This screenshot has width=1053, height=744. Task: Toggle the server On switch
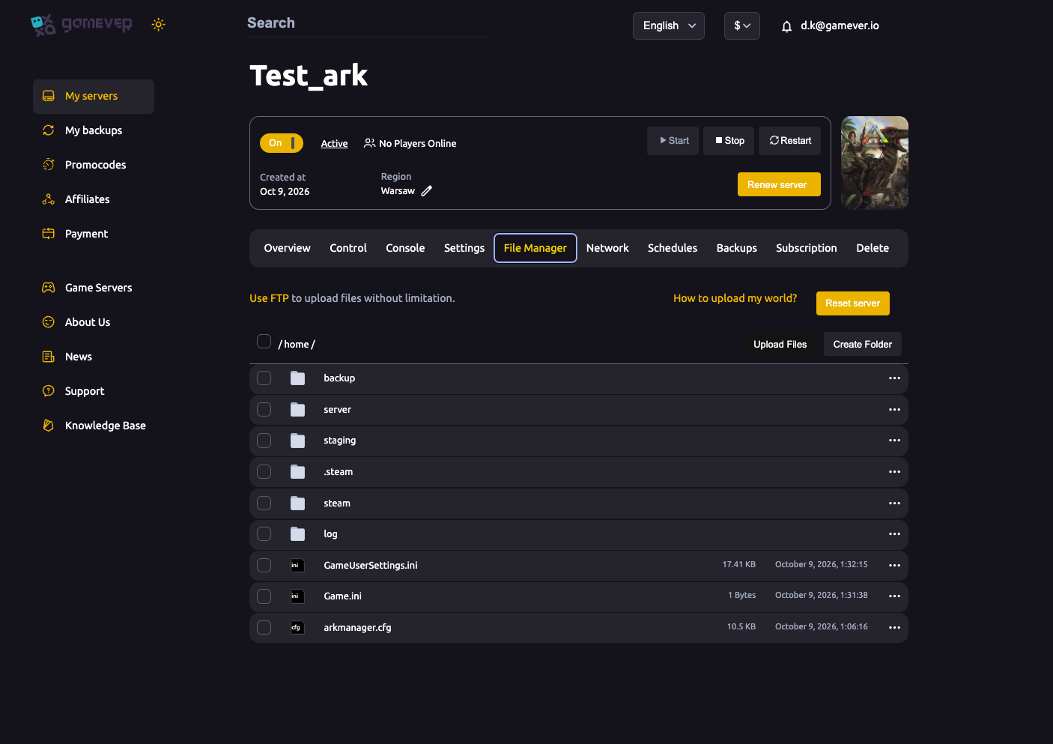pyautogui.click(x=282, y=143)
